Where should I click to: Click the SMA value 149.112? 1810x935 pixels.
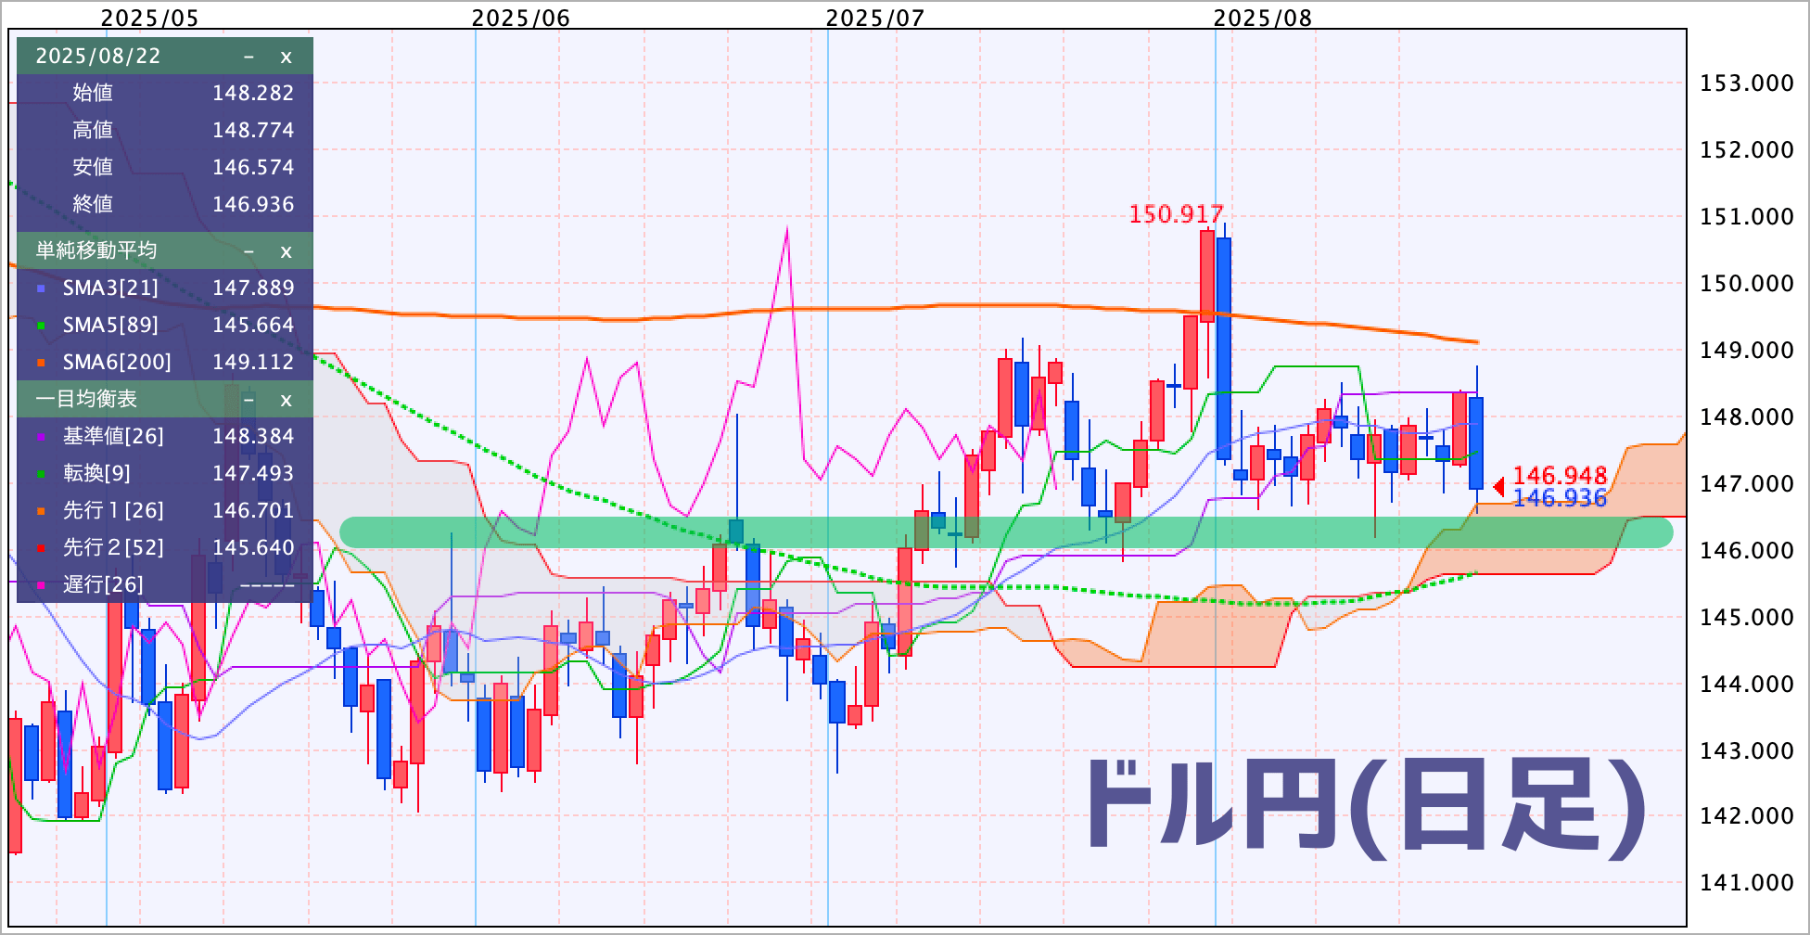(x=253, y=362)
